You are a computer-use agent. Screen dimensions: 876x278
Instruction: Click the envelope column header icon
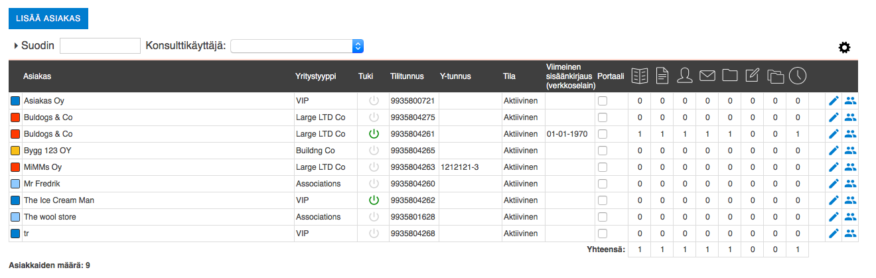coord(707,76)
